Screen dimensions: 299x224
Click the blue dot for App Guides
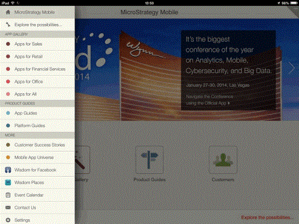pos(8,113)
